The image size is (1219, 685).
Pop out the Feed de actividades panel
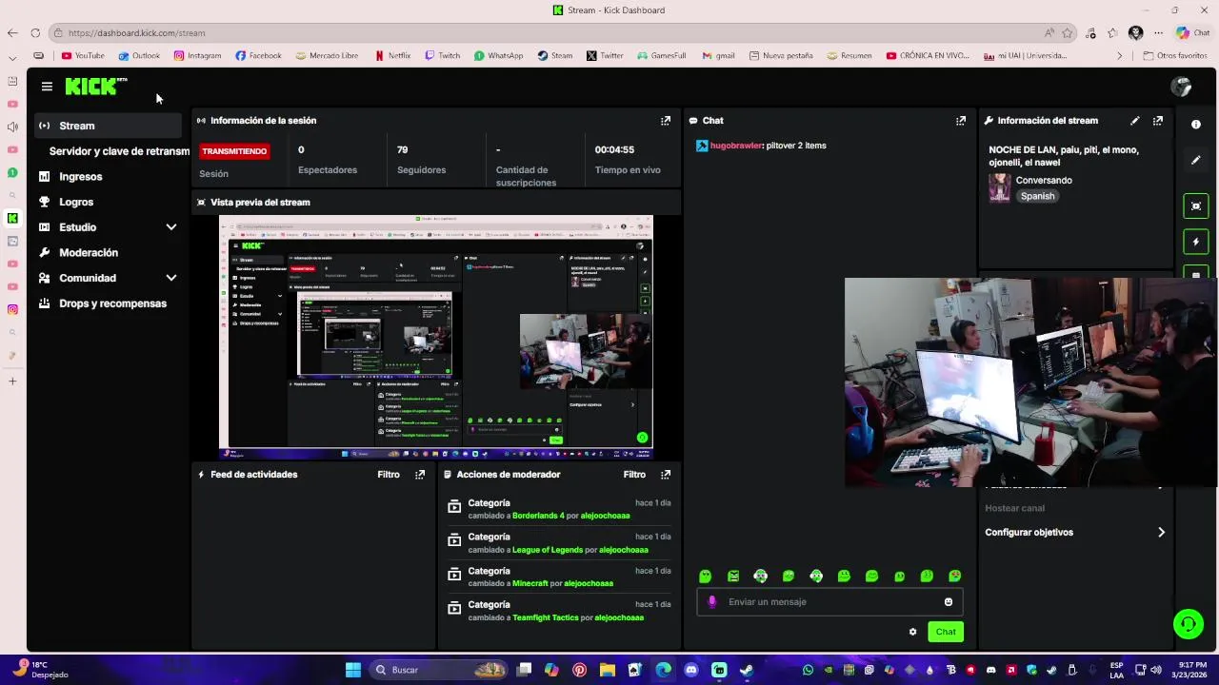pos(420,475)
